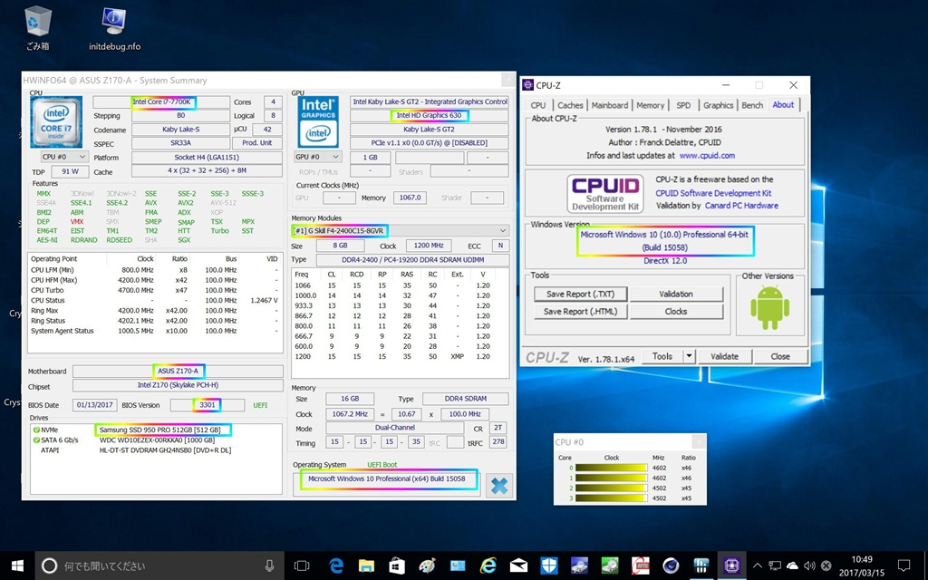The width and height of the screenshot is (928, 580).
Task: Click the CPUID Software Development Kit logo
Action: pyautogui.click(x=604, y=194)
